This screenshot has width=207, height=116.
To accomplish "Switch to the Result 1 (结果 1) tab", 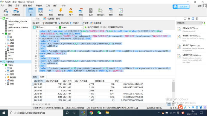I will click(x=42, y=77).
